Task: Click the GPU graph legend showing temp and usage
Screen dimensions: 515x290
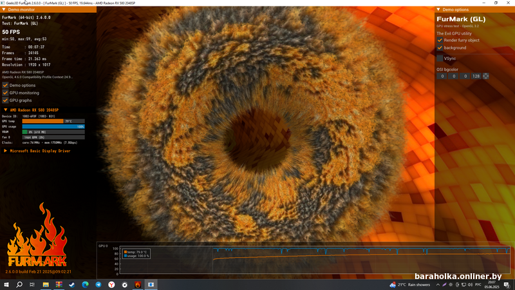Action: point(136,254)
